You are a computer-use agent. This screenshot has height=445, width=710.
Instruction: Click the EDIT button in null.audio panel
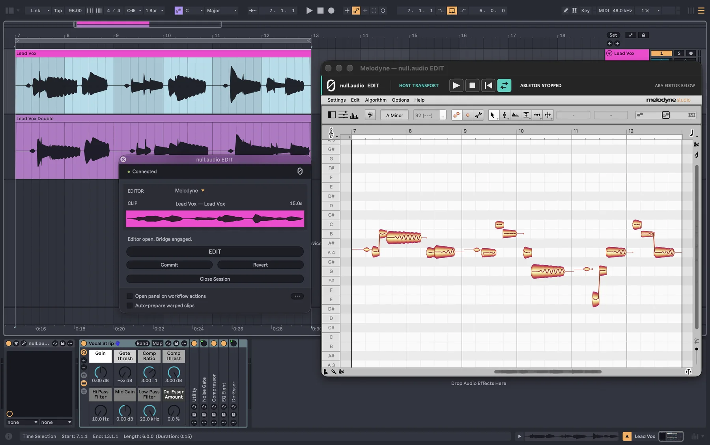[215, 251]
